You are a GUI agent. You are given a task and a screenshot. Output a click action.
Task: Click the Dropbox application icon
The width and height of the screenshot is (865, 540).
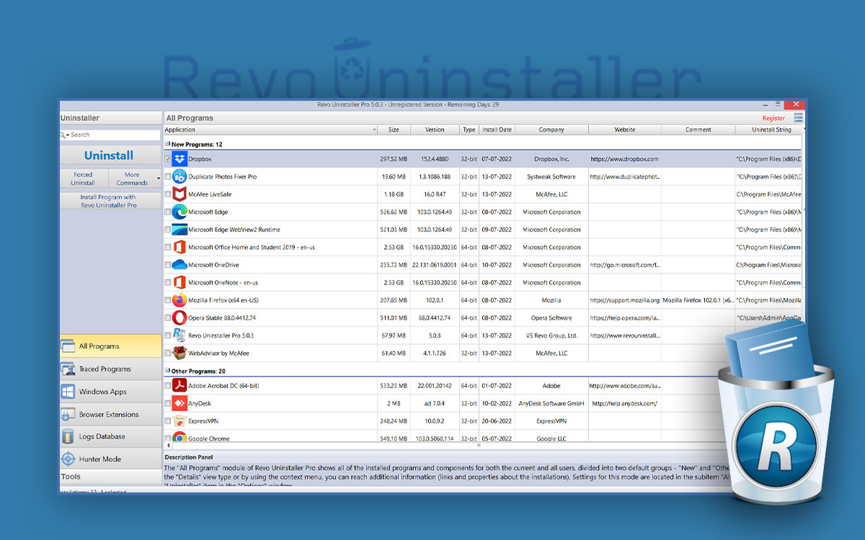point(179,158)
